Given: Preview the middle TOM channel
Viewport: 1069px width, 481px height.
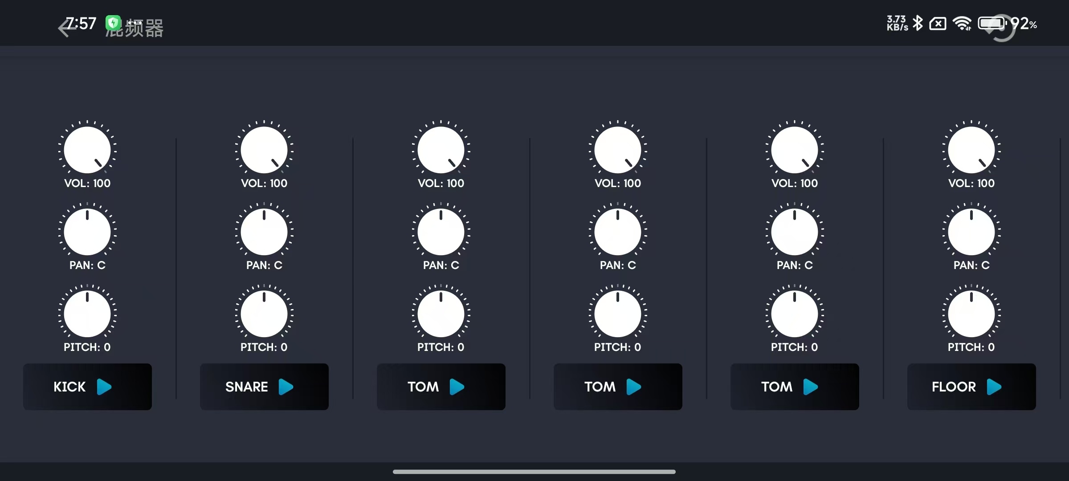Looking at the screenshot, I should pos(618,387).
